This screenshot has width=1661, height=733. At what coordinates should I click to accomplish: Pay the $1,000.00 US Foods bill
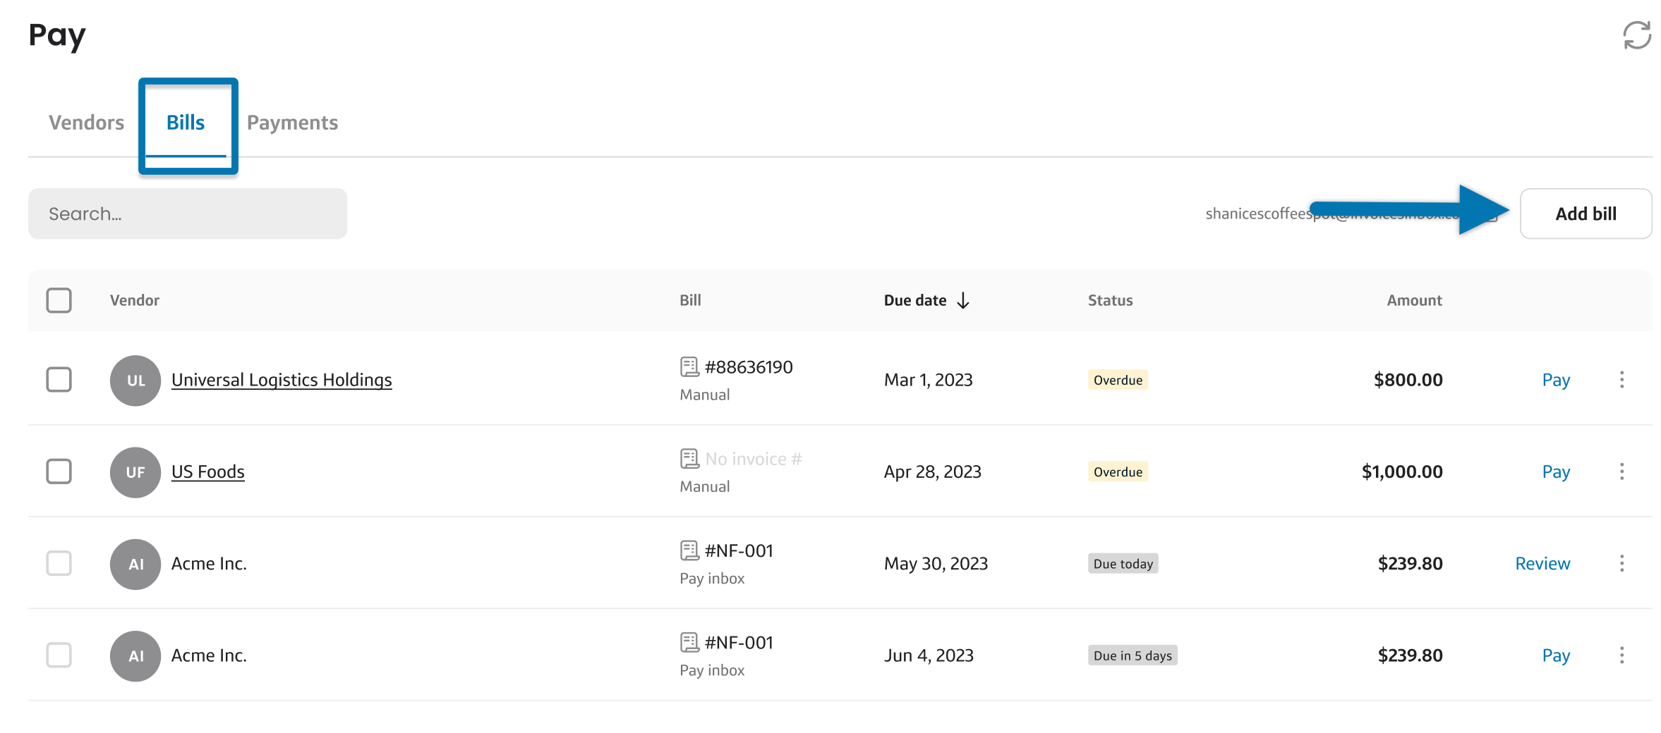[1555, 472]
